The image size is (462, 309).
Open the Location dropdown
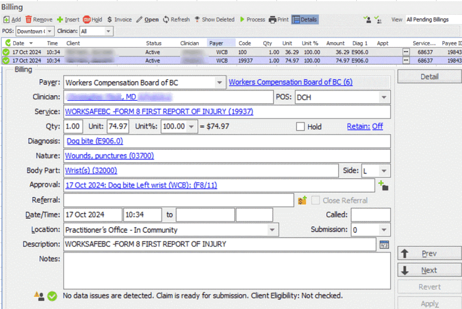pos(272,230)
